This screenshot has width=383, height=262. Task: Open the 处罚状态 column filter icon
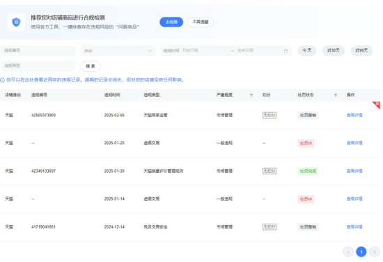pos(336,95)
